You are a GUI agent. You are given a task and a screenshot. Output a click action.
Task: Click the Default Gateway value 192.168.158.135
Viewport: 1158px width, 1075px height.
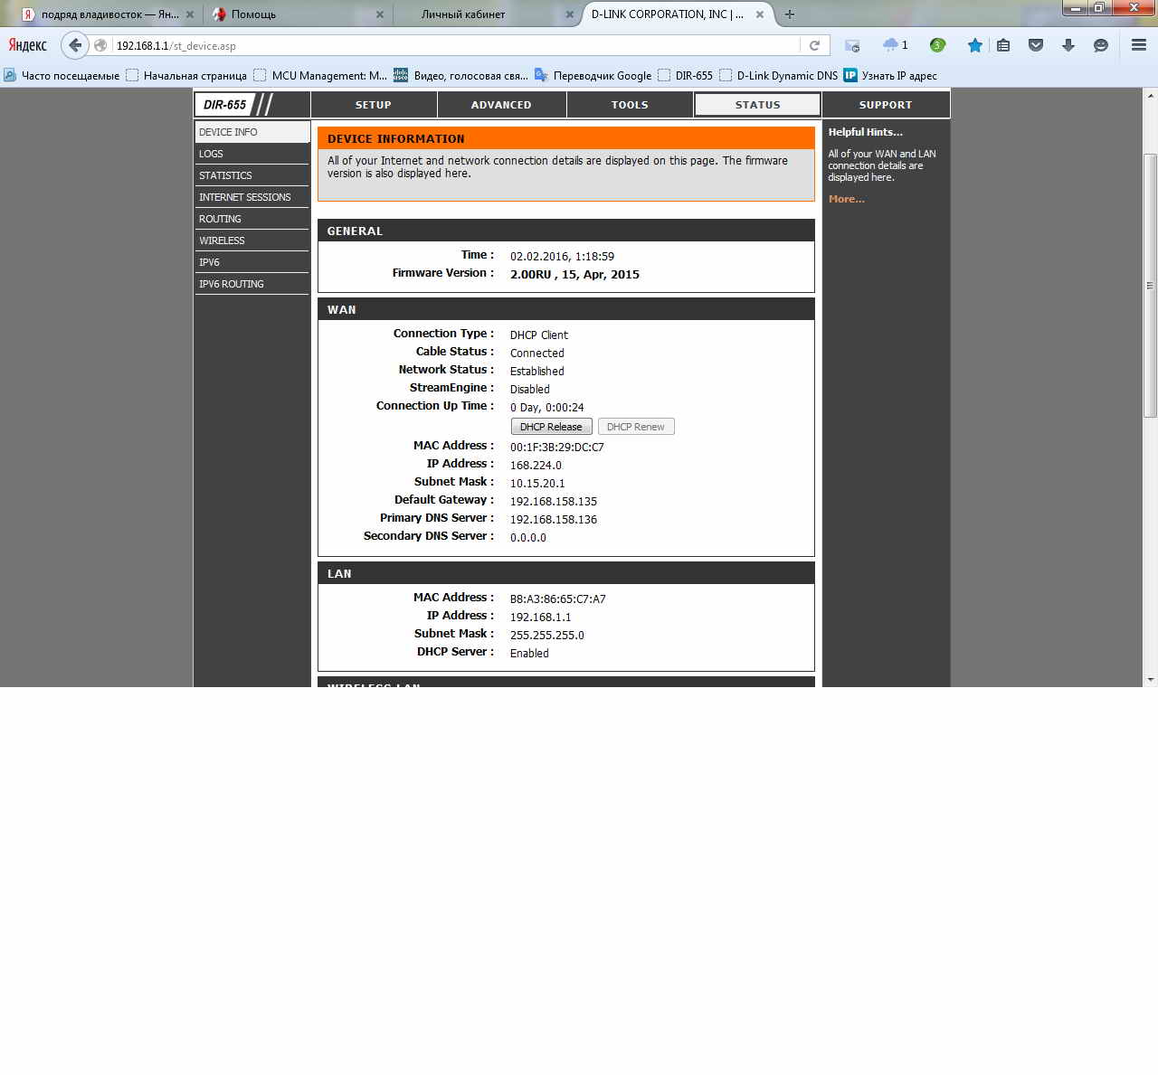[x=554, y=502]
